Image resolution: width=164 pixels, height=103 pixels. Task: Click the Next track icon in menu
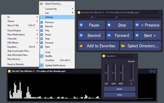[x=42, y=47]
